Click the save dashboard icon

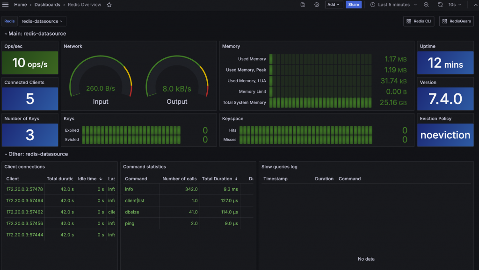tap(303, 5)
